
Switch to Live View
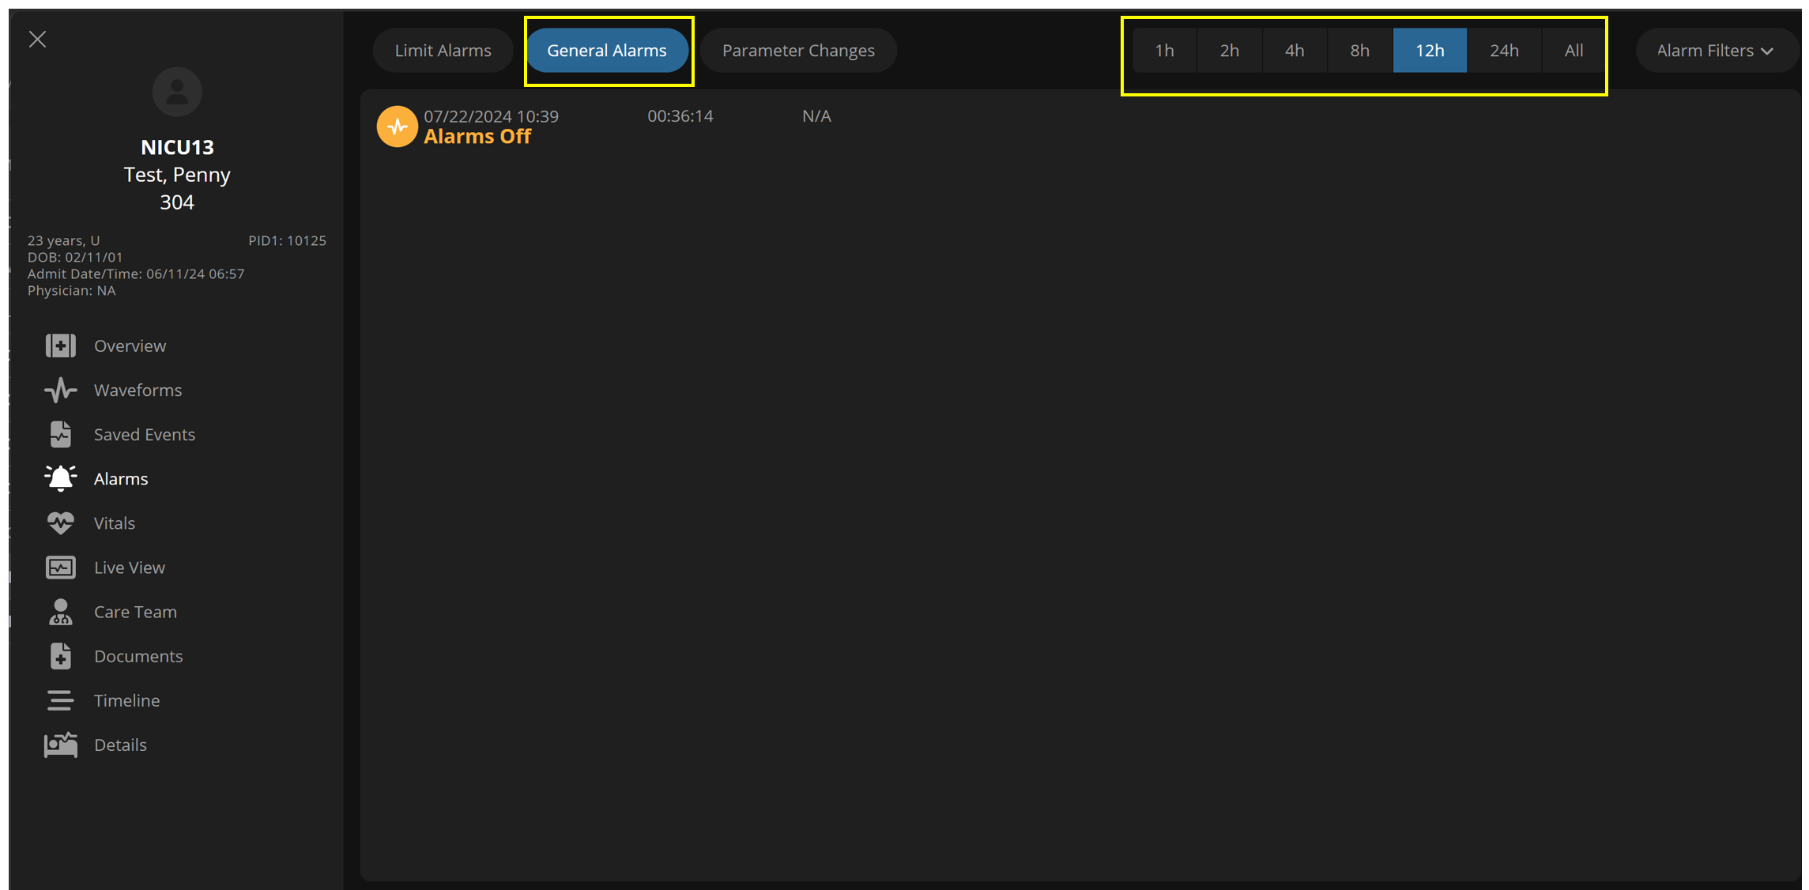130,568
